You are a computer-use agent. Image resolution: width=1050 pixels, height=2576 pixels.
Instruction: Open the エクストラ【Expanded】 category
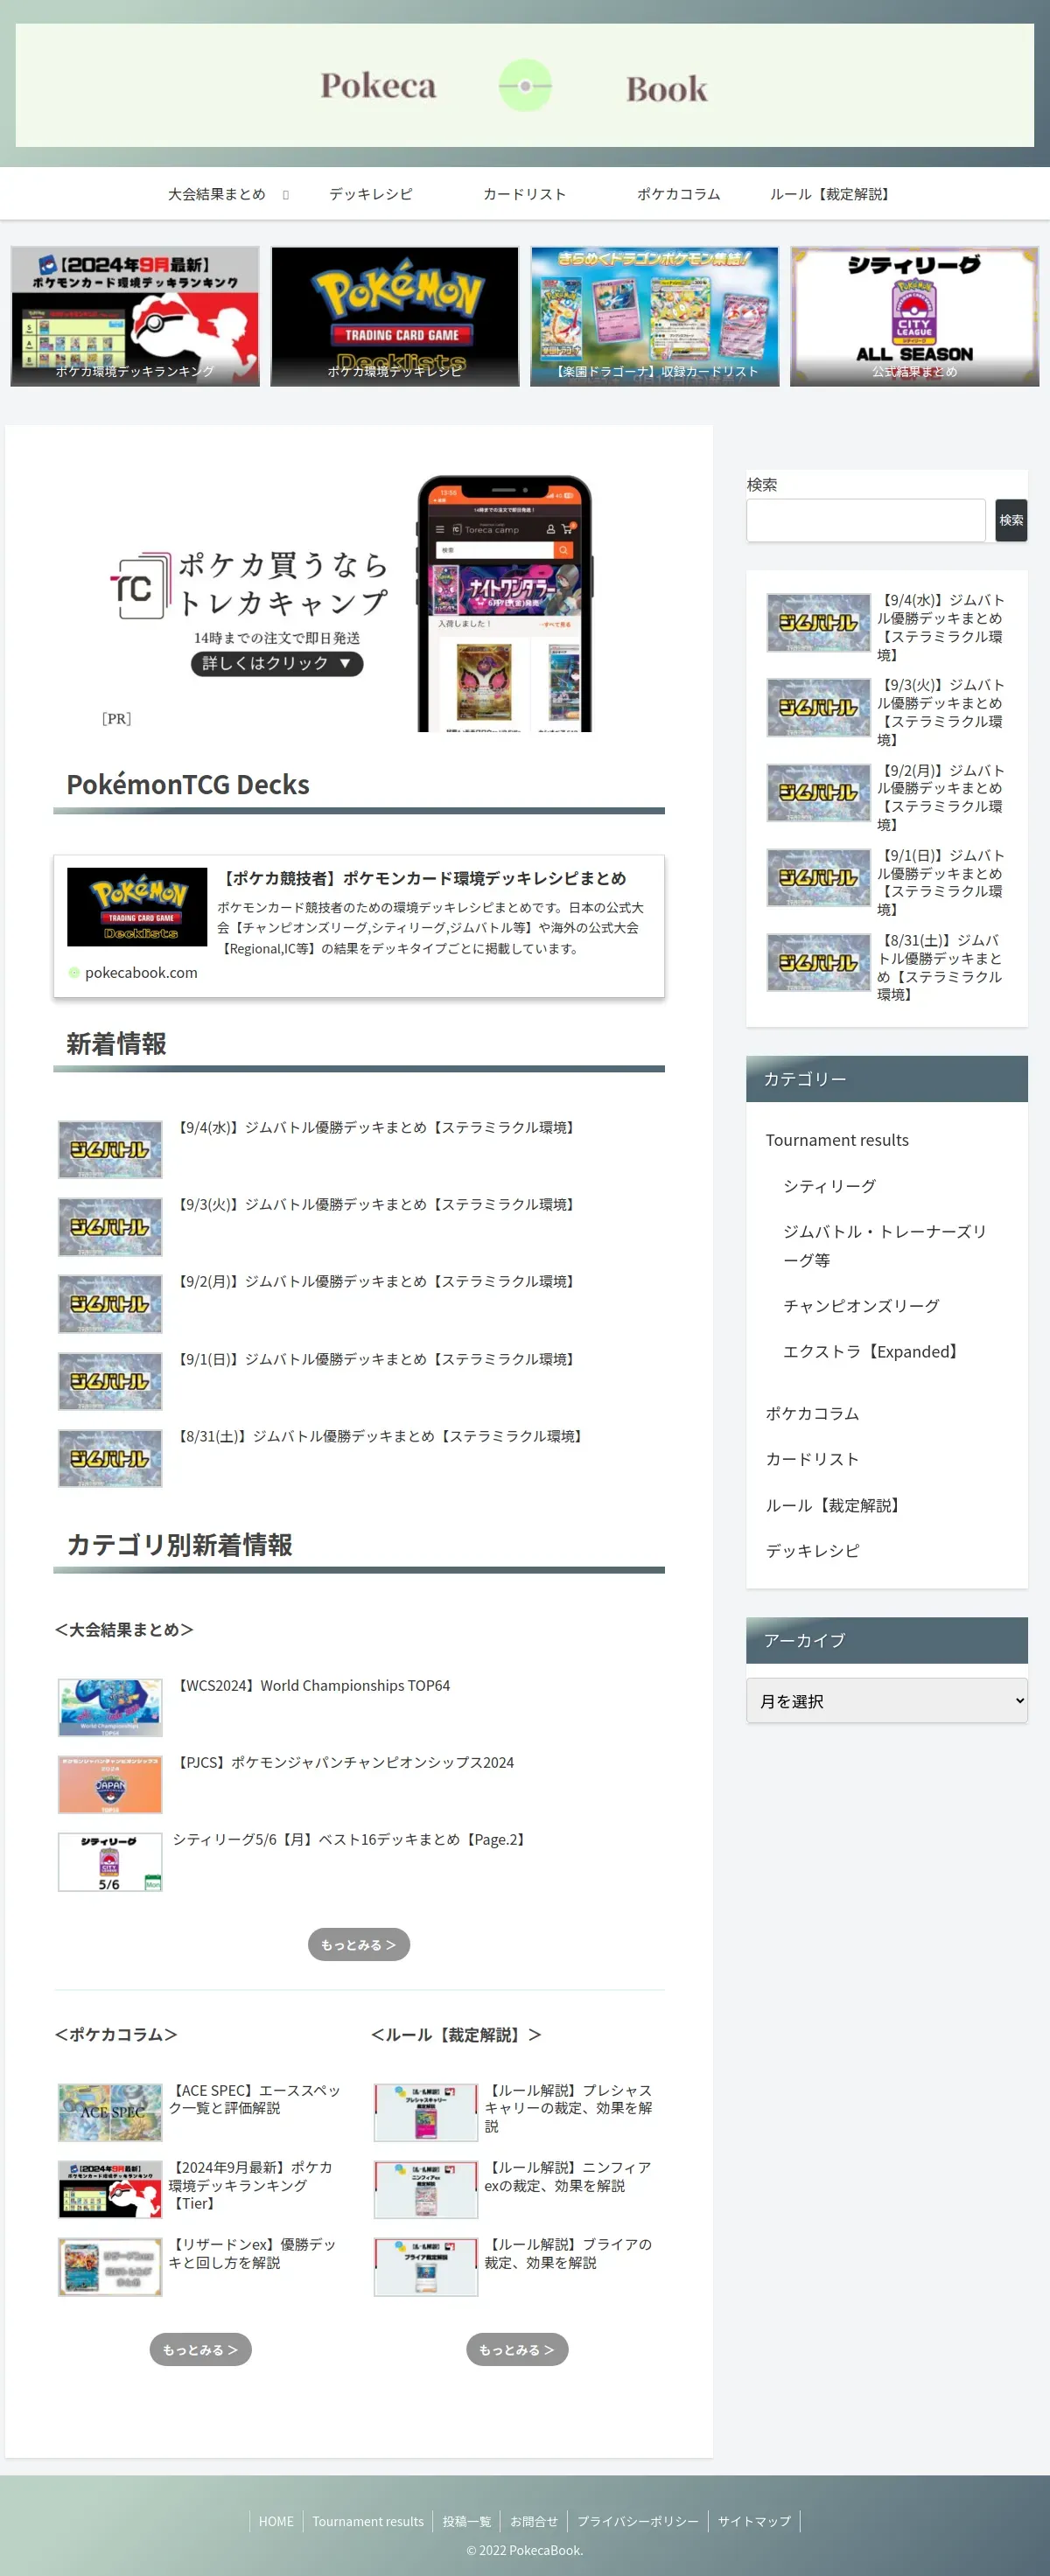click(x=873, y=1352)
